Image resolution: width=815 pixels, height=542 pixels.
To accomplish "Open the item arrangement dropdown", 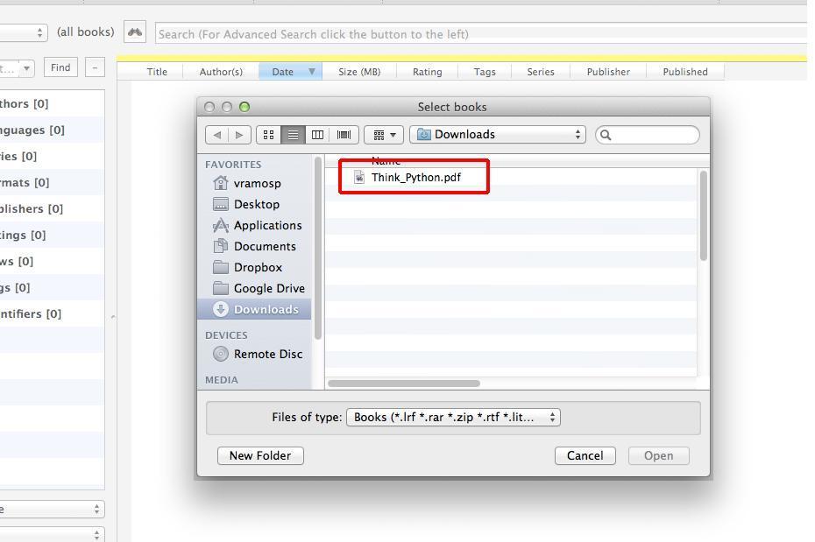I will click(383, 135).
